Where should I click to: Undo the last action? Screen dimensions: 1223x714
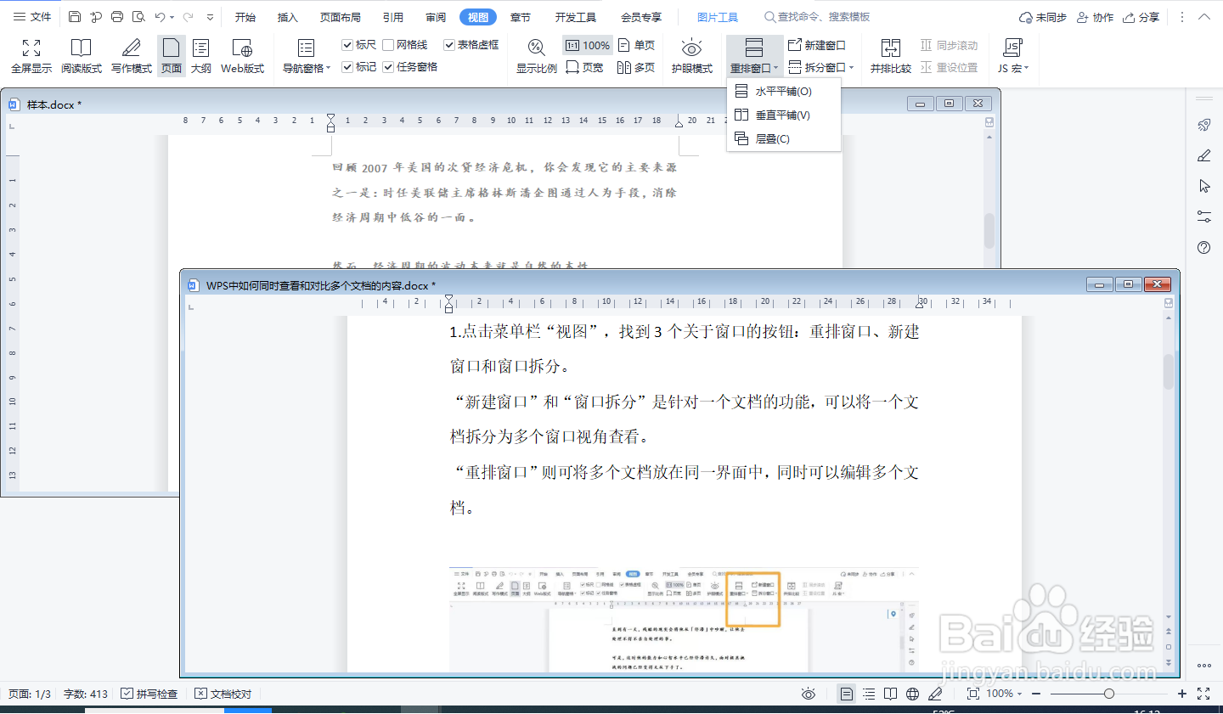pos(160,17)
